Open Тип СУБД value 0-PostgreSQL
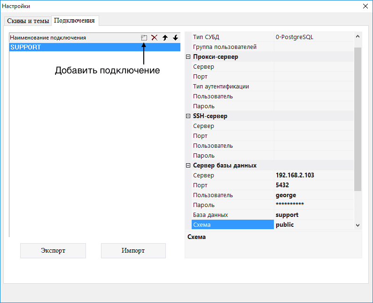The image size is (373, 303). (x=313, y=37)
